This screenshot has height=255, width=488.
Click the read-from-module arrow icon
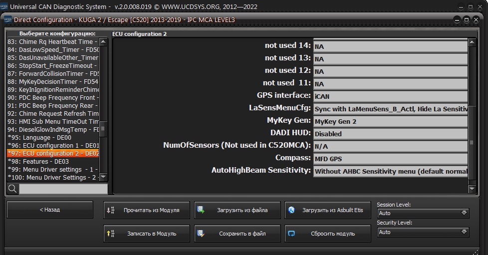point(111,210)
